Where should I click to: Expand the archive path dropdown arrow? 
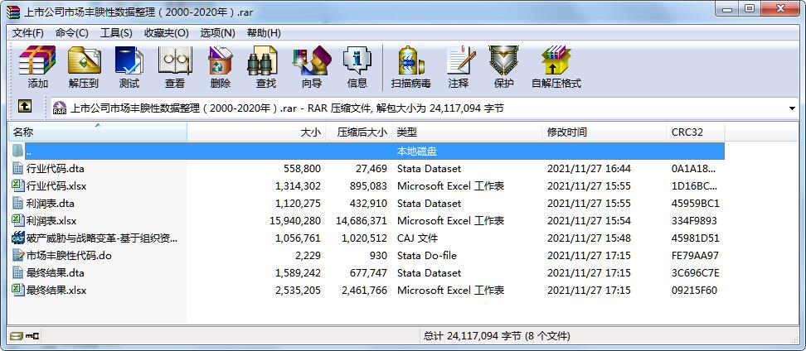[x=792, y=108]
